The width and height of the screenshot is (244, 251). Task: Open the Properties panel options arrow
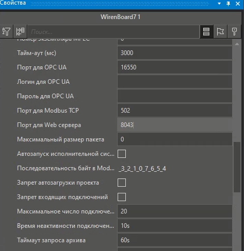pyautogui.click(x=219, y=4)
